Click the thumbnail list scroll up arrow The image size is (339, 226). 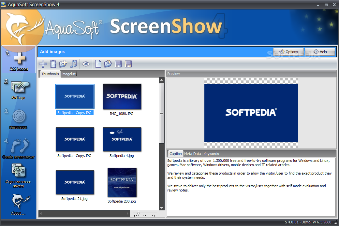[x=161, y=80]
